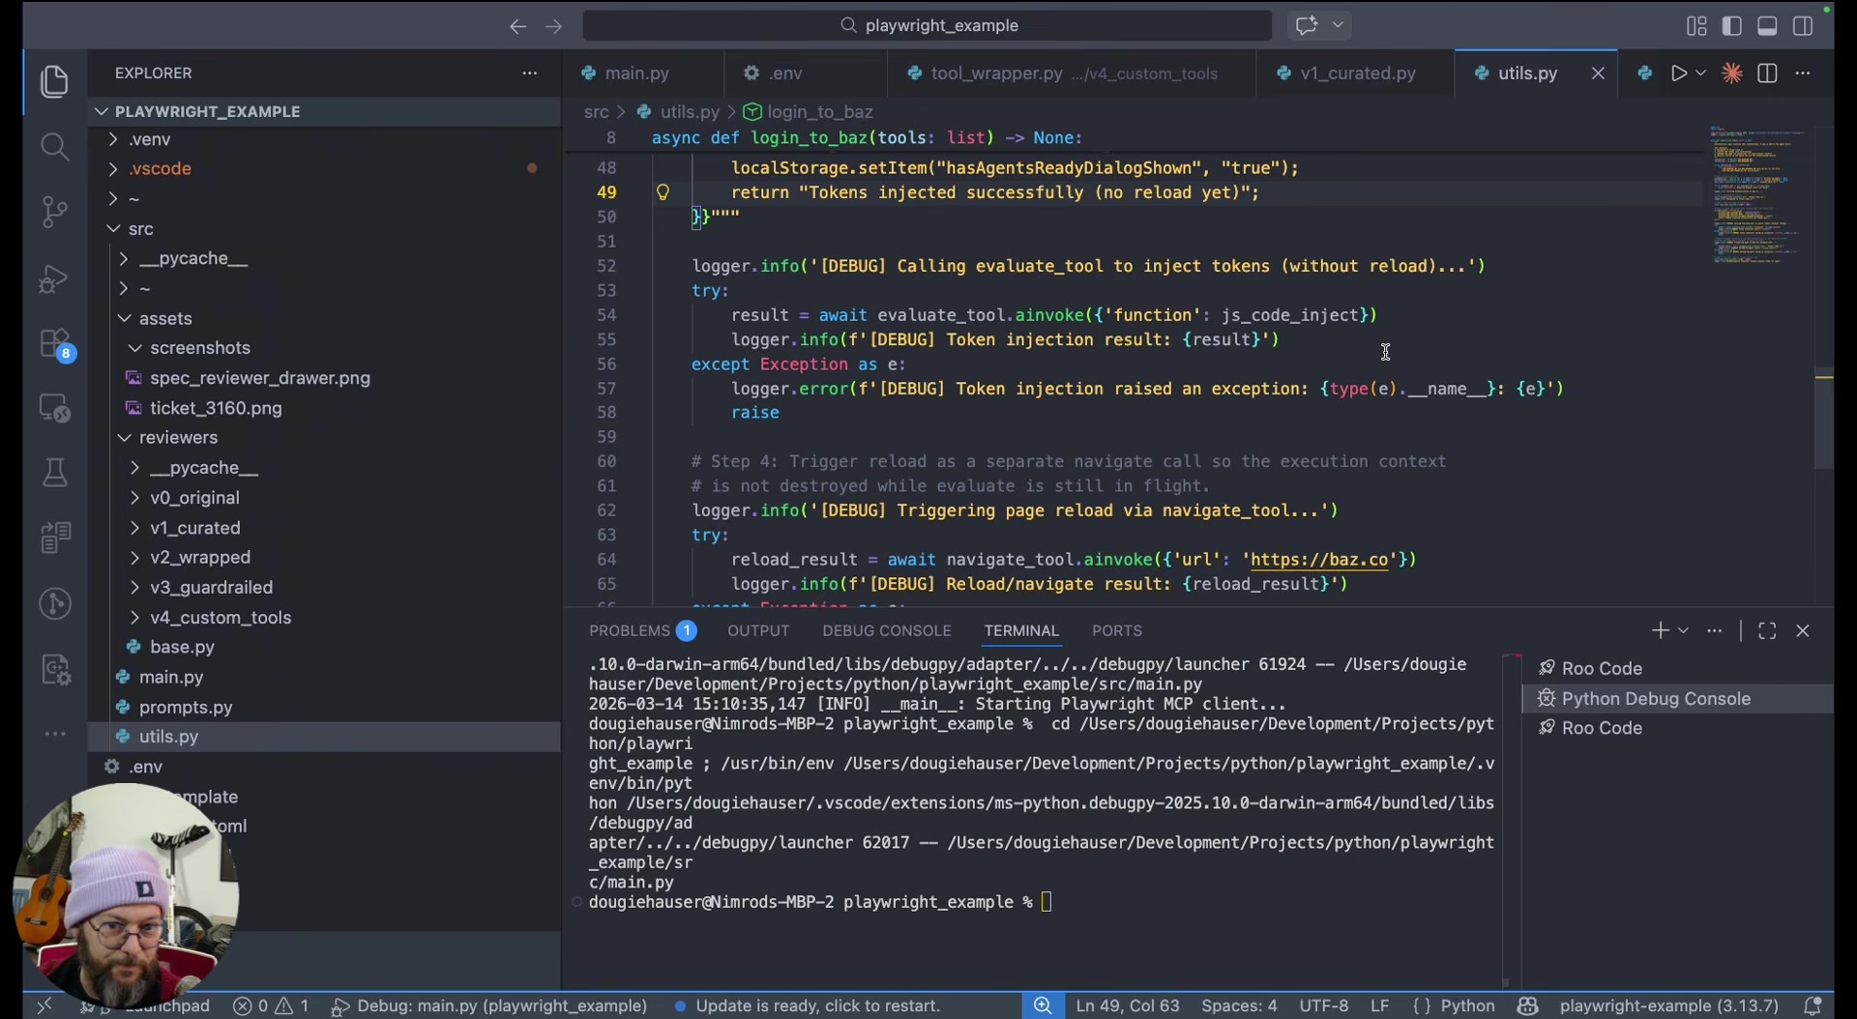Switch to the main.py editor tab
The image size is (1857, 1019).
pyautogui.click(x=636, y=73)
